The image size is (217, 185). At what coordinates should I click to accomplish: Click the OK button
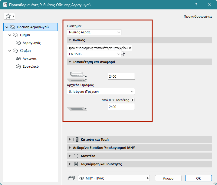(x=199, y=178)
